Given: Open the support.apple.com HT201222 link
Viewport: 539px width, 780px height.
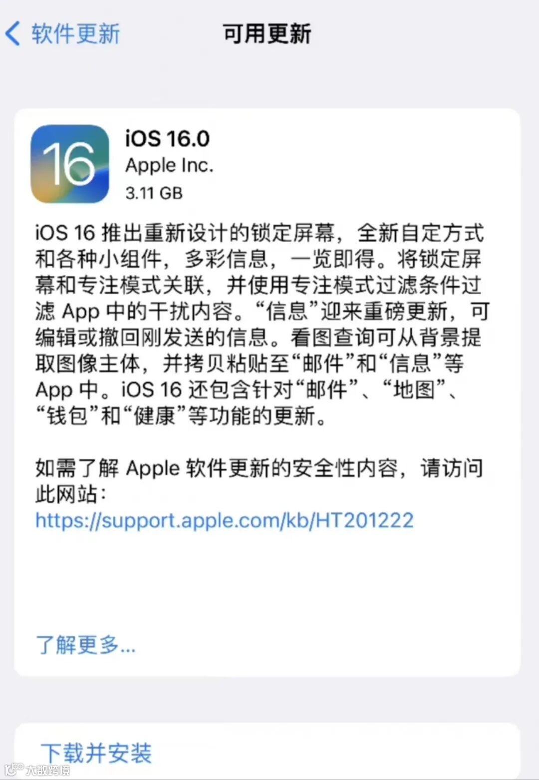Looking at the screenshot, I should click(x=225, y=520).
